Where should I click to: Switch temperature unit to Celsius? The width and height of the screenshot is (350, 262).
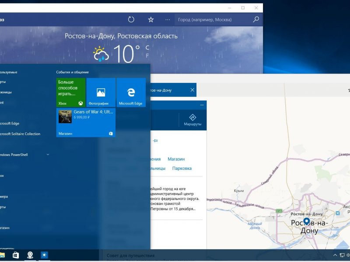tap(147, 48)
